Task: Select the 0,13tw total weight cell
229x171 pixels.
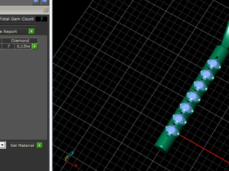Action: (x=23, y=46)
